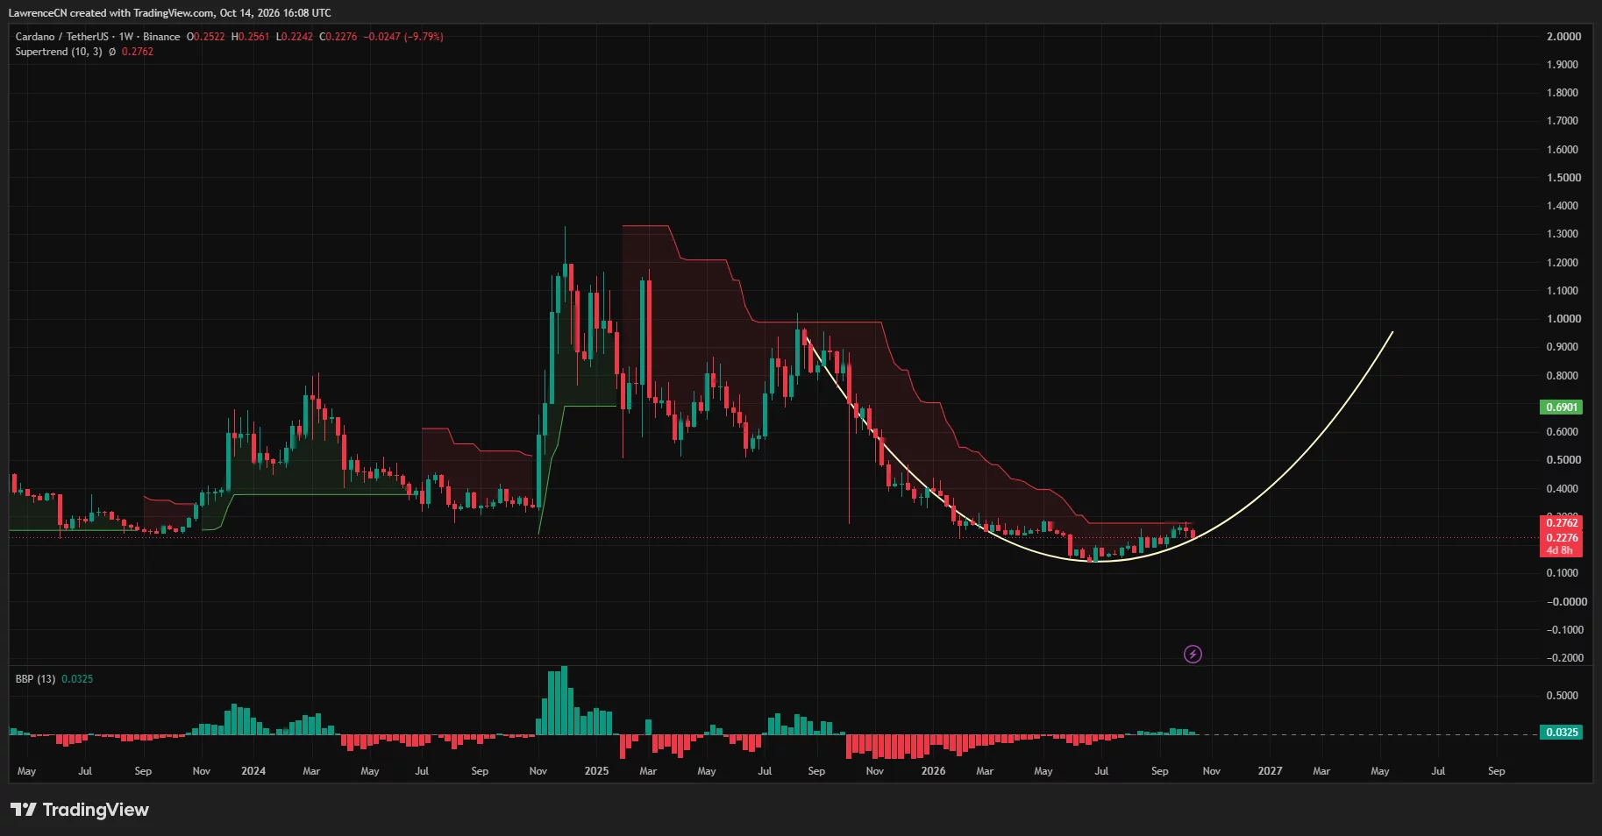The height and width of the screenshot is (836, 1602).
Task: Click the 1.0000 price axis label
Action: click(1564, 319)
